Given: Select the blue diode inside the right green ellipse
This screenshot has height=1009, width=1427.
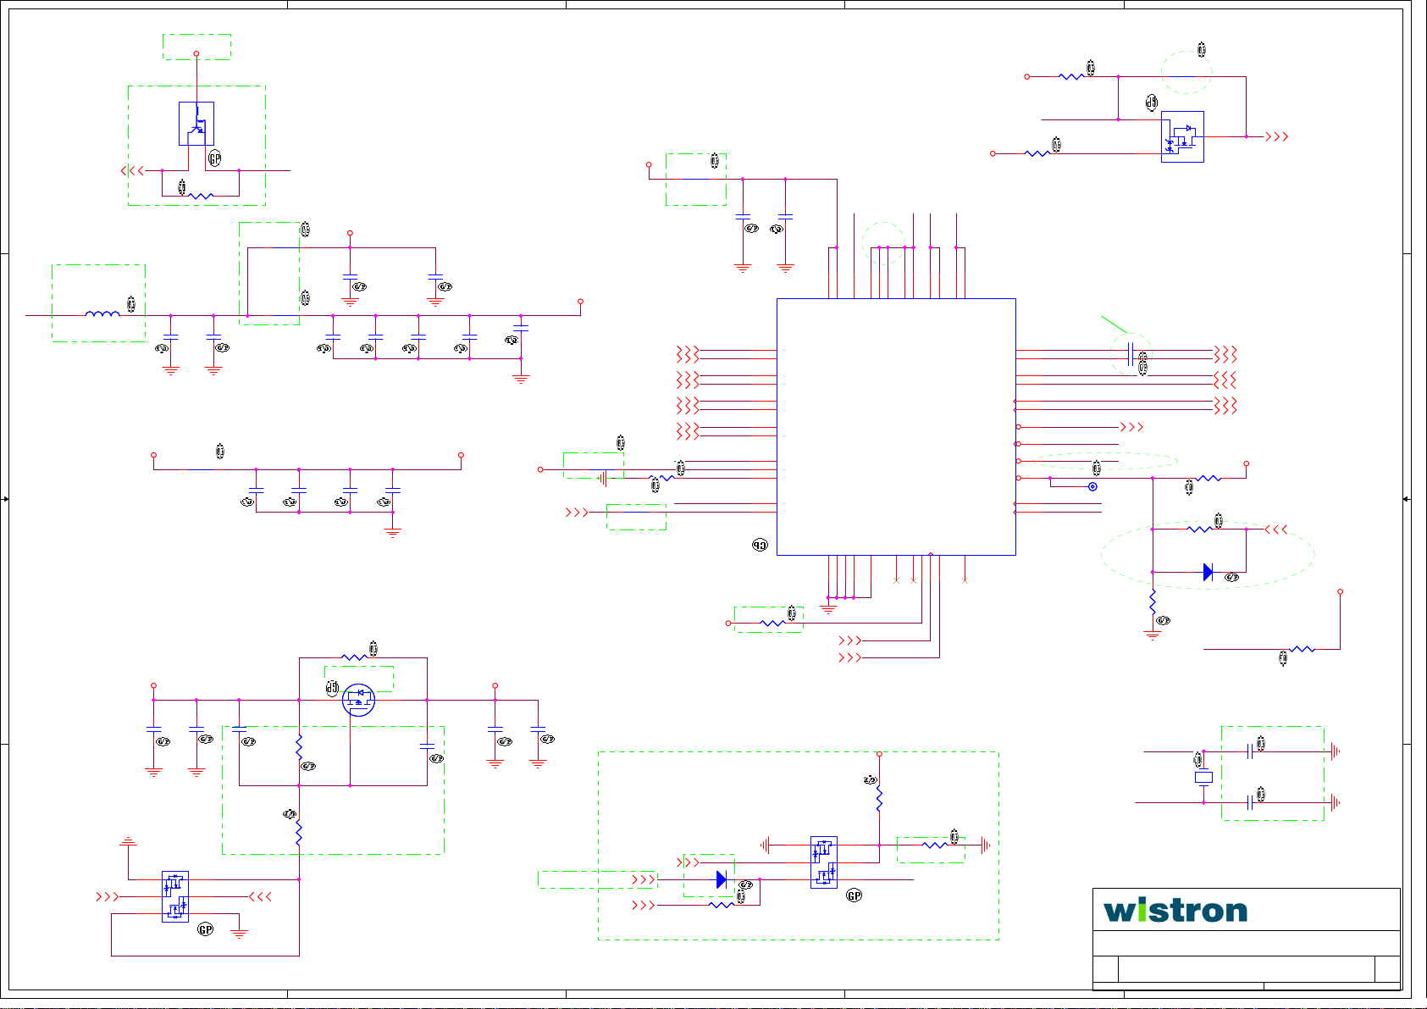Looking at the screenshot, I should click(1209, 572).
